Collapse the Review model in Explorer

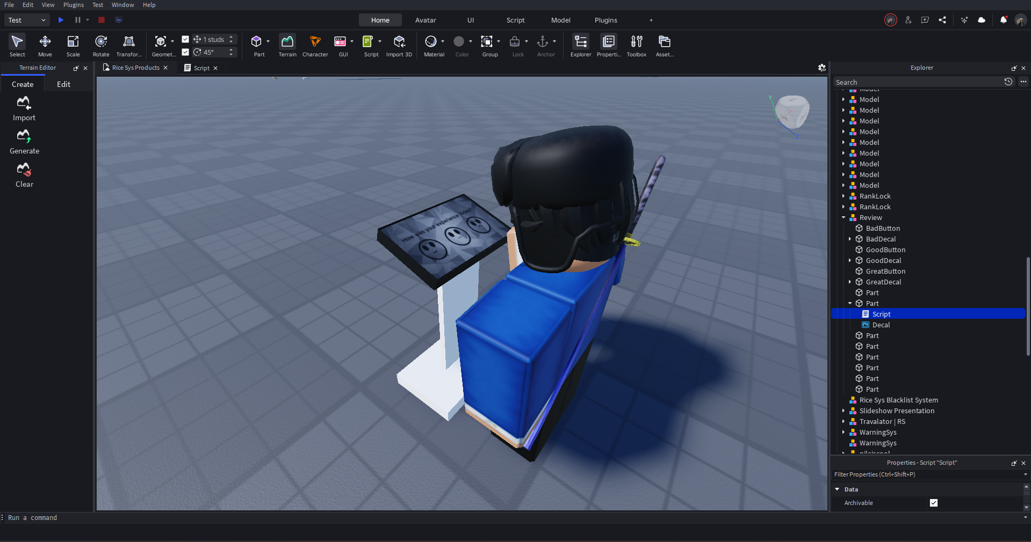[843, 218]
